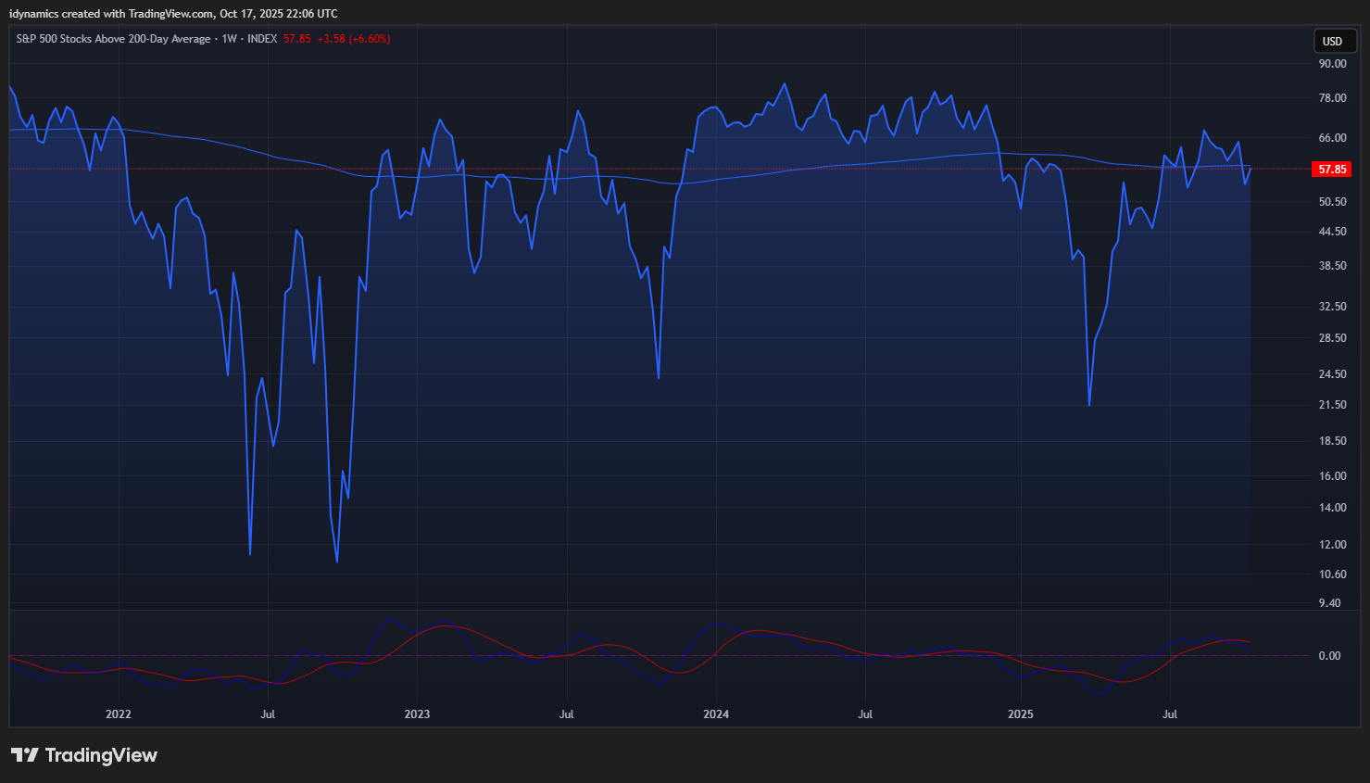Click the +3.58 (+6.60%) change value
Screen dimensions: 1370x783
(x=353, y=39)
